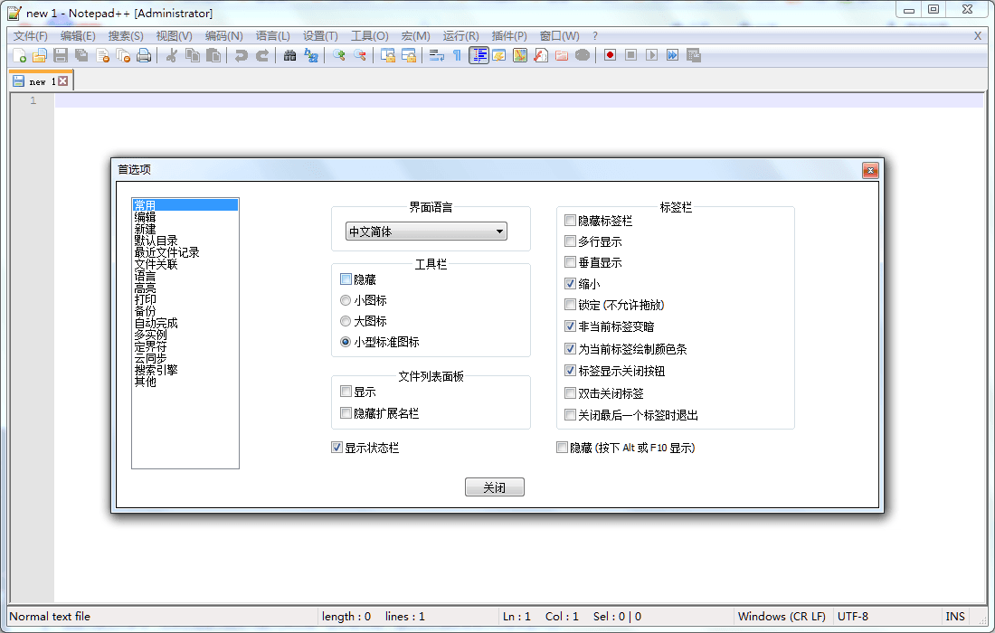Undo last action toolbar icon
Screen dimensions: 995x633
click(x=241, y=56)
